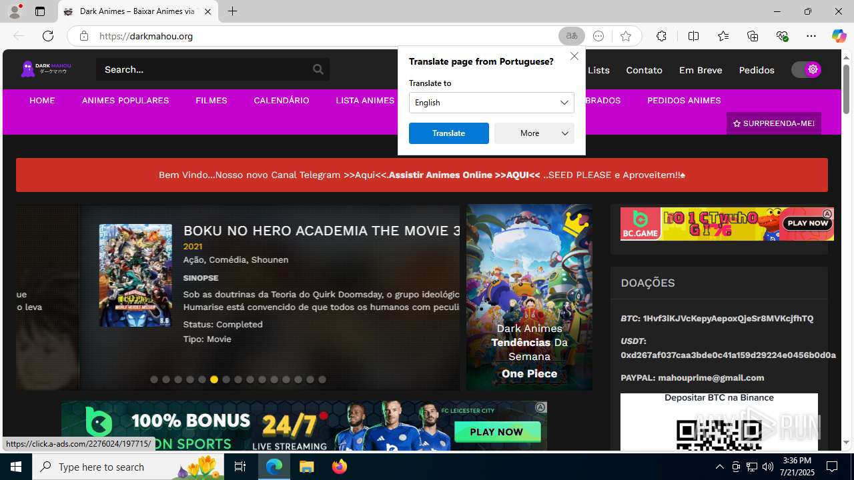Viewport: 854px width, 480px height.
Task: Open the browser profile icon
Action: (x=15, y=11)
